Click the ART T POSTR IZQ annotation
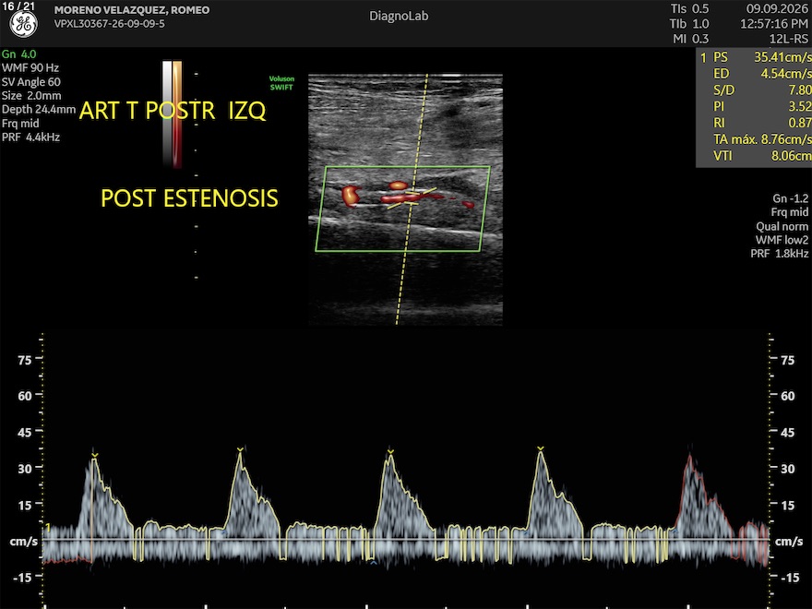 point(173,111)
